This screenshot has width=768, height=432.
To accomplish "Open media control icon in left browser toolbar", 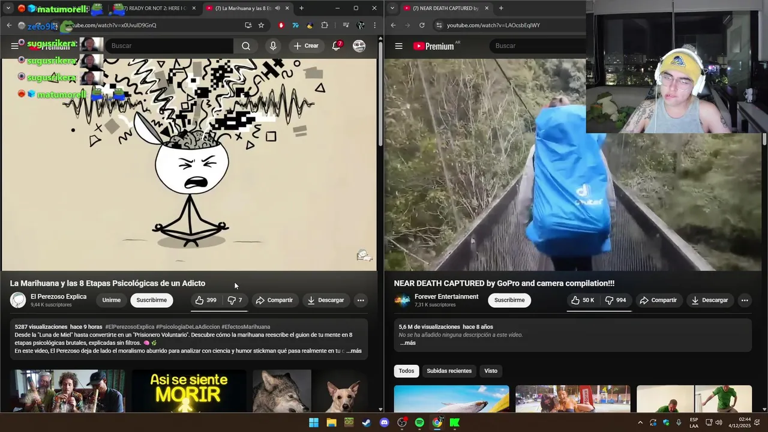I will (x=346, y=25).
